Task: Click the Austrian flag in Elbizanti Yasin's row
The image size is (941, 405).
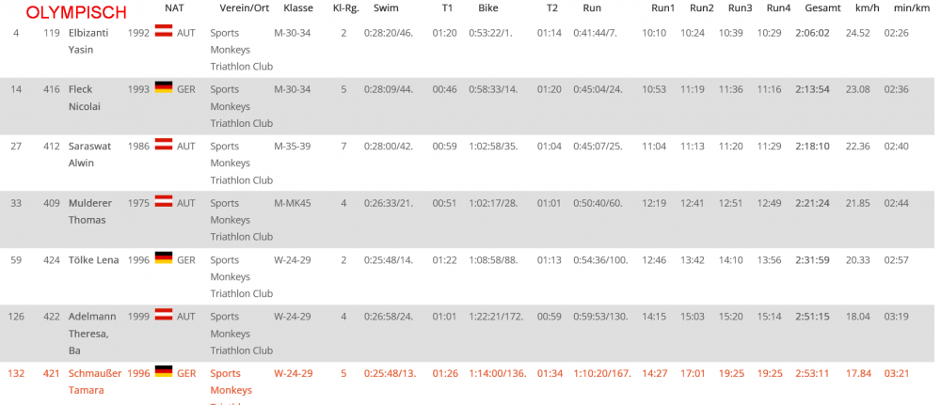Action: (x=163, y=32)
